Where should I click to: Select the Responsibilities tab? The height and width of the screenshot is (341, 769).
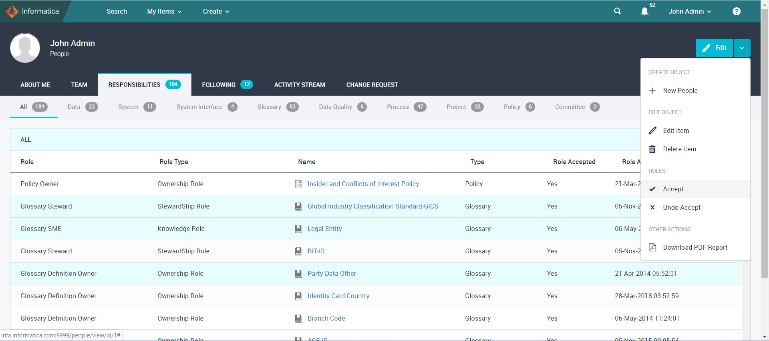145,84
